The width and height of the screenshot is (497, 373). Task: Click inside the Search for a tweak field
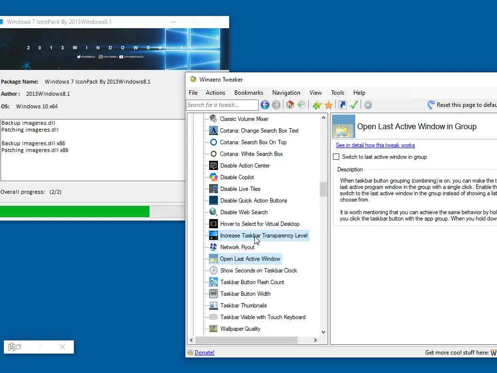[222, 105]
